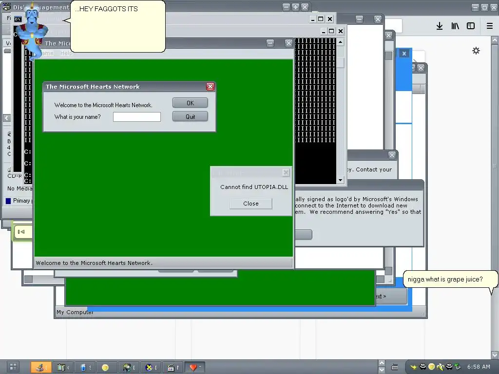The height and width of the screenshot is (374, 499).
Task: Select the blue-yellow X taskbar item
Action: [x=150, y=367]
